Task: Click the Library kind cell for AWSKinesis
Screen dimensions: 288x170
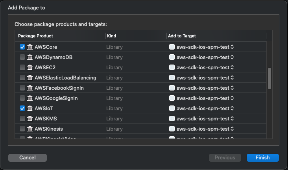Action: click(114, 129)
